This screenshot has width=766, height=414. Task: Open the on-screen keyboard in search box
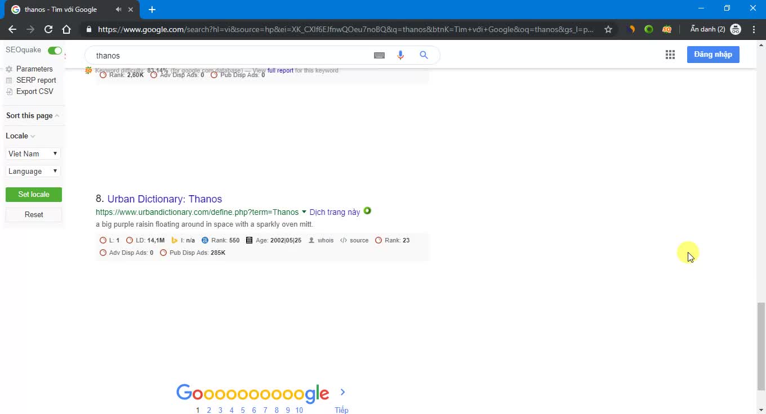click(x=379, y=55)
